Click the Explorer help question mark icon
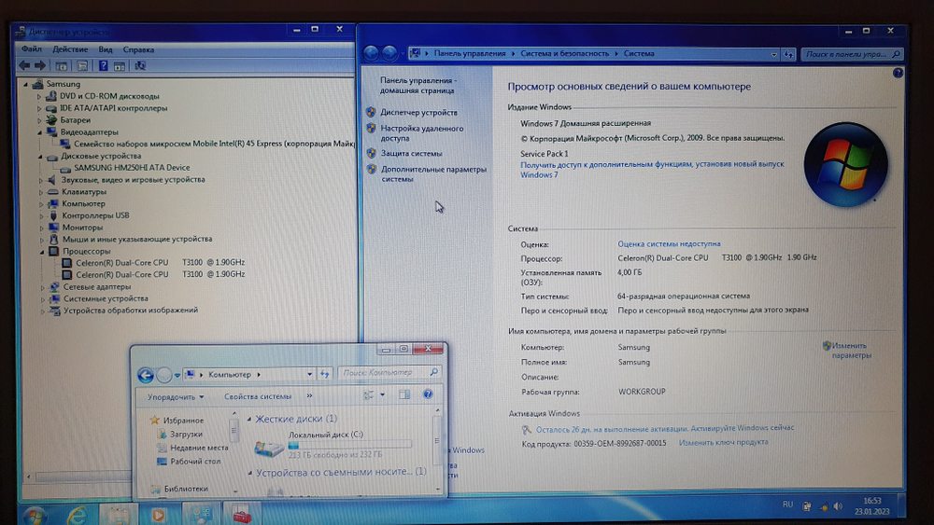Image resolution: width=934 pixels, height=525 pixels. click(428, 395)
